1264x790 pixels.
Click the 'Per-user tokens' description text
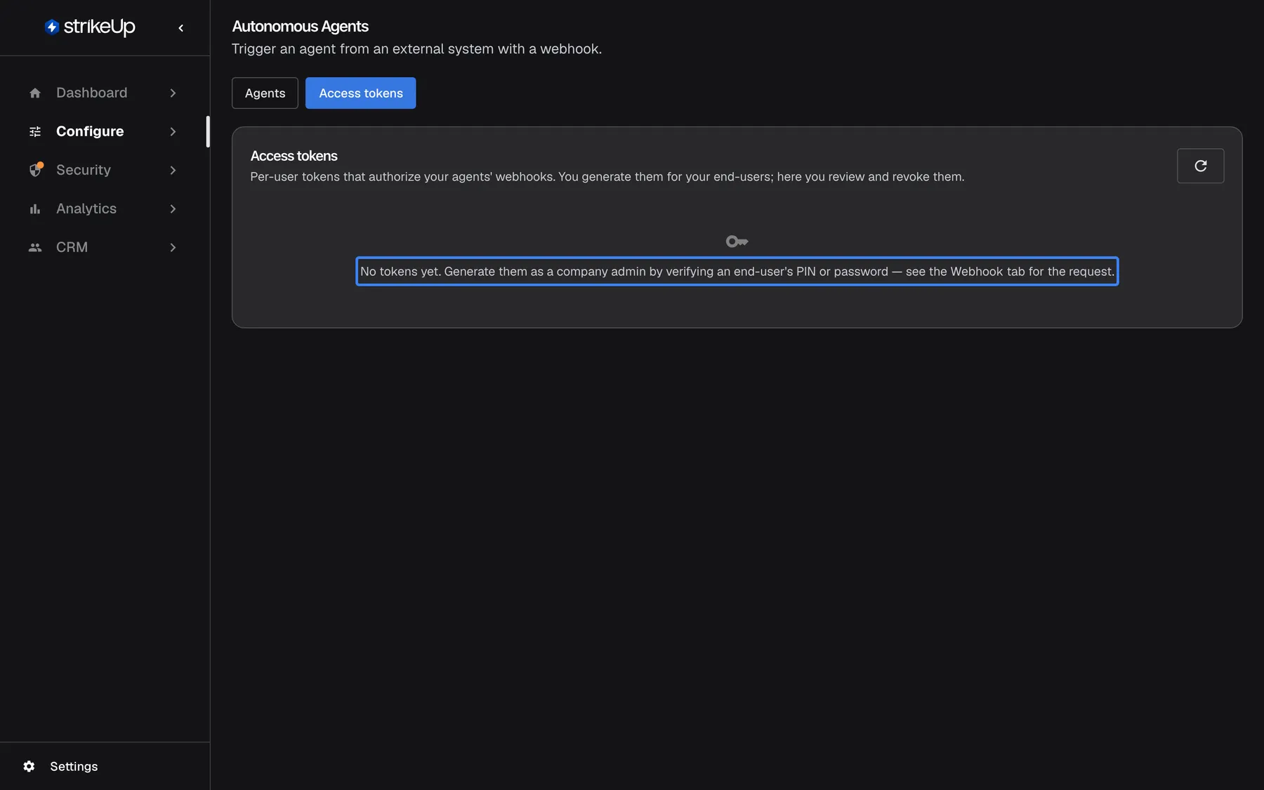point(607,177)
